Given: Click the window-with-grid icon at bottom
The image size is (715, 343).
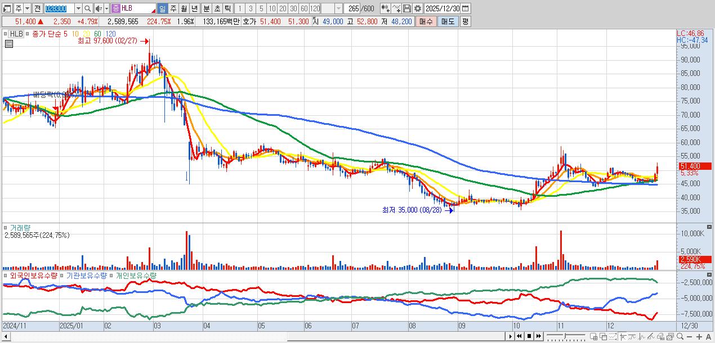Looking at the screenshot, I should (594, 336).
